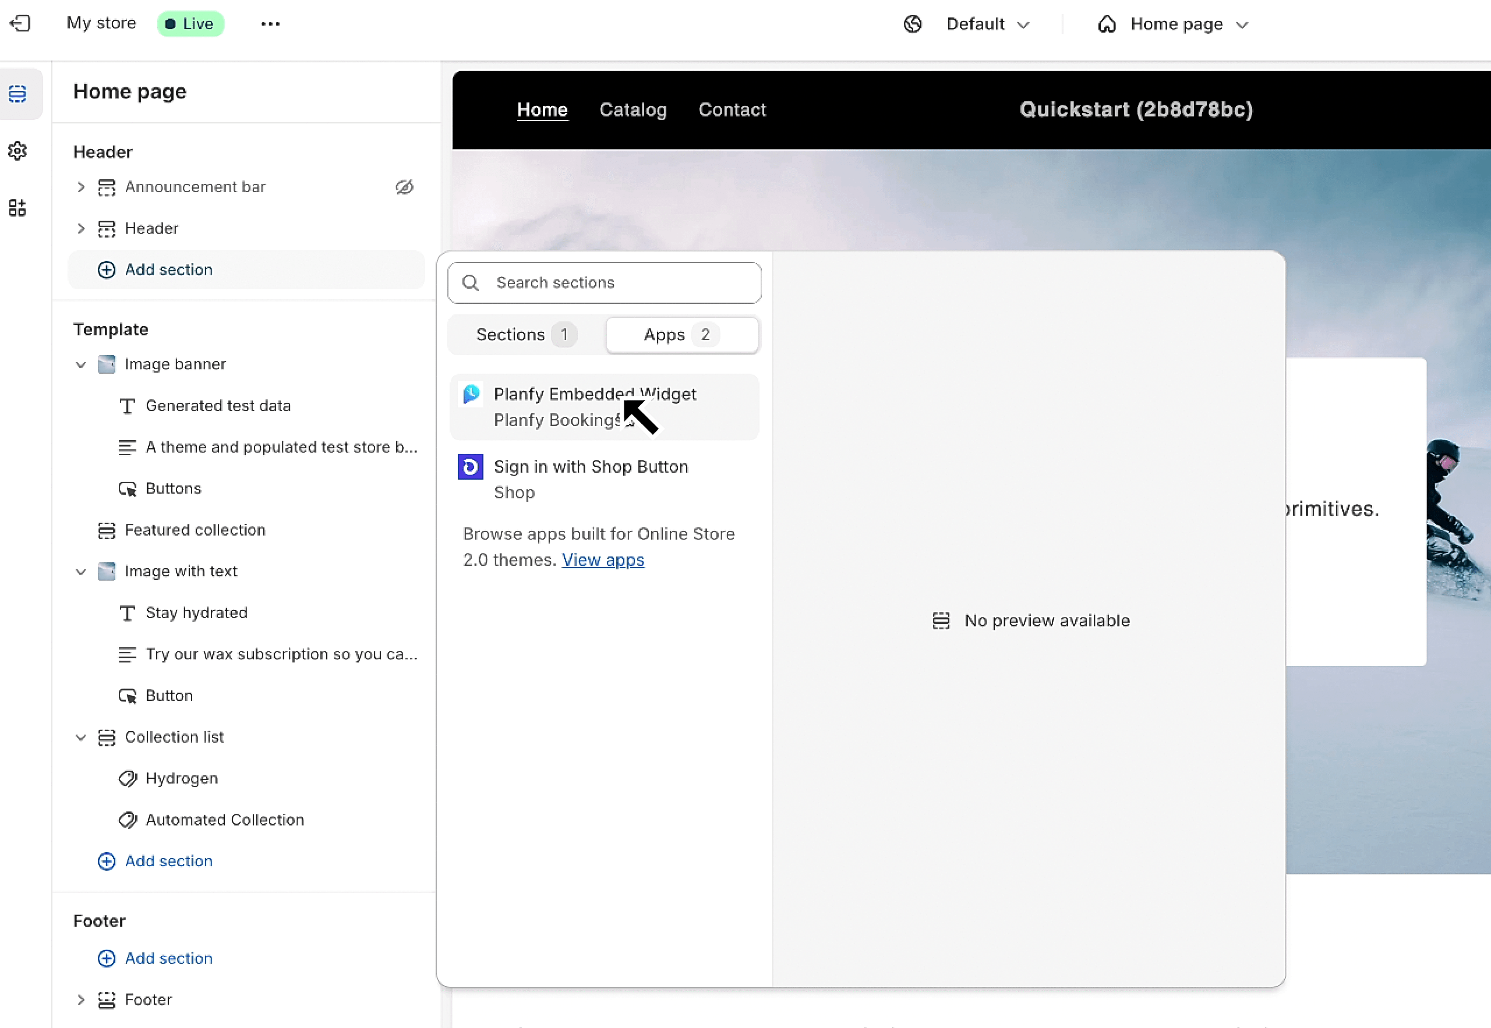Open the app embeds sidebar icon

(x=17, y=207)
